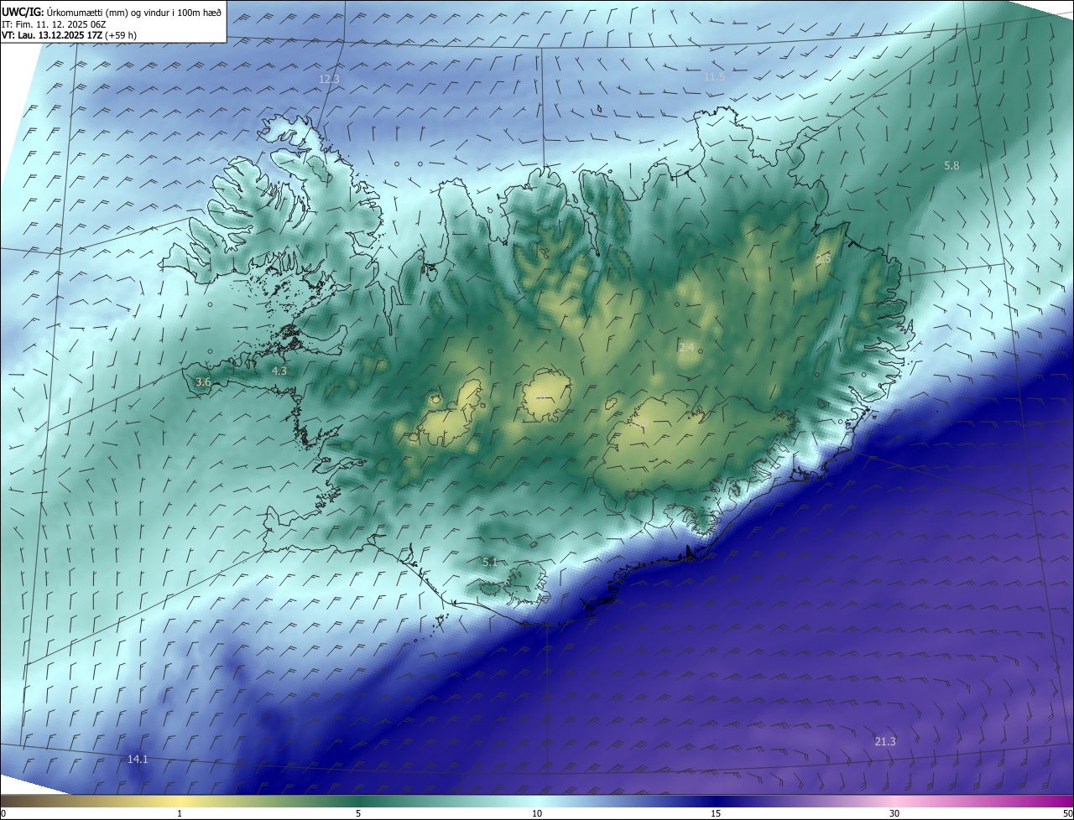The height and width of the screenshot is (820, 1074).
Task: Click the IT initial time line
Action: [x=55, y=23]
